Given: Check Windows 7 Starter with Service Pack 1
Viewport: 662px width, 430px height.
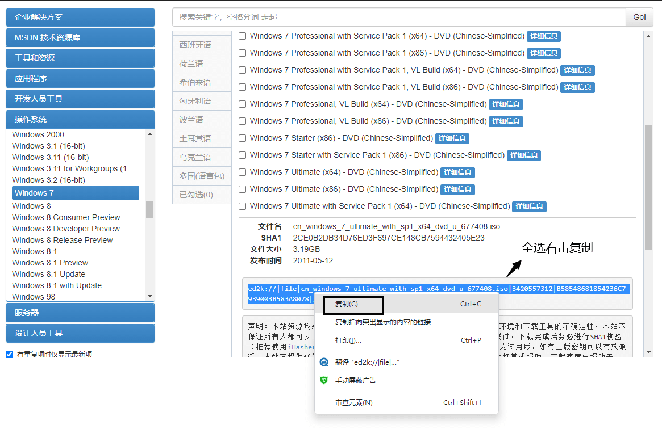Looking at the screenshot, I should 242,155.
